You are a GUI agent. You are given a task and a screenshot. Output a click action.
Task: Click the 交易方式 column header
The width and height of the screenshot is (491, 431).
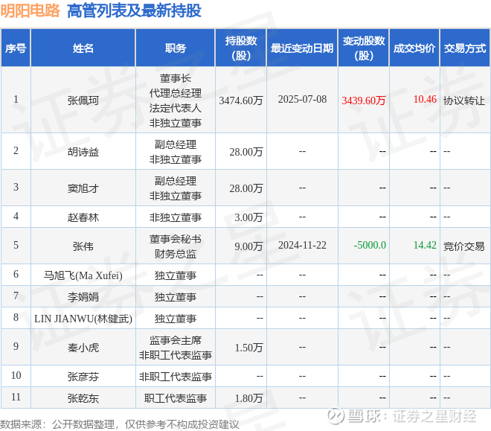click(x=465, y=48)
